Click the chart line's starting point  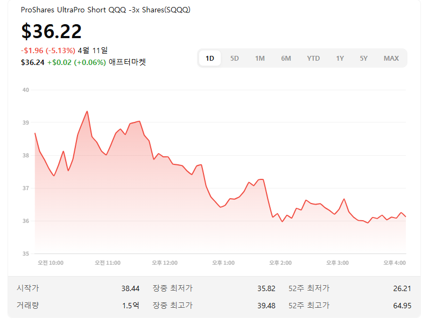pos(35,133)
